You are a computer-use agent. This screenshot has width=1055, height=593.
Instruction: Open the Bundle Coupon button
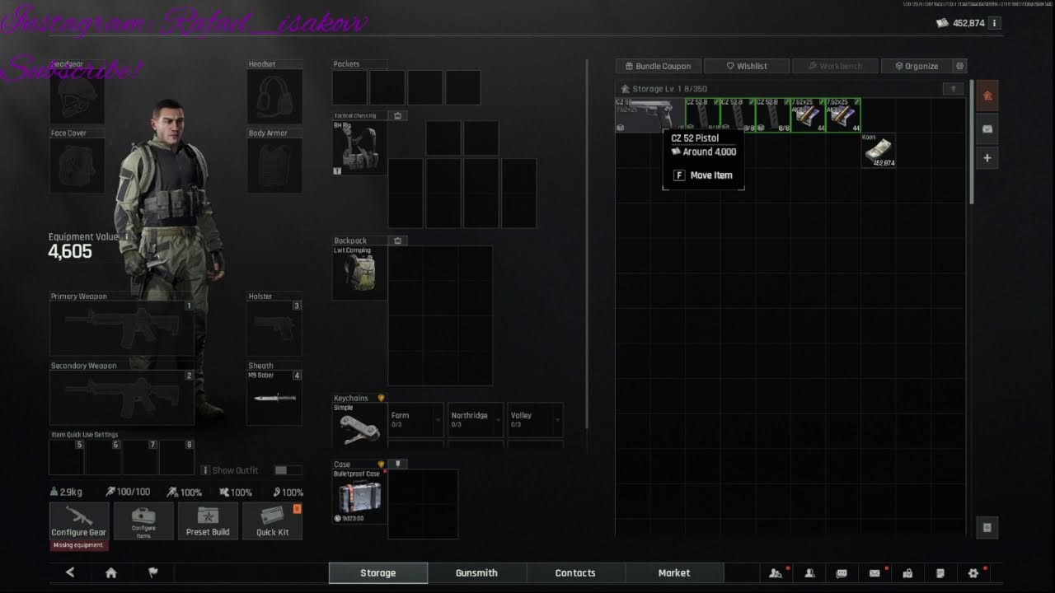(658, 66)
